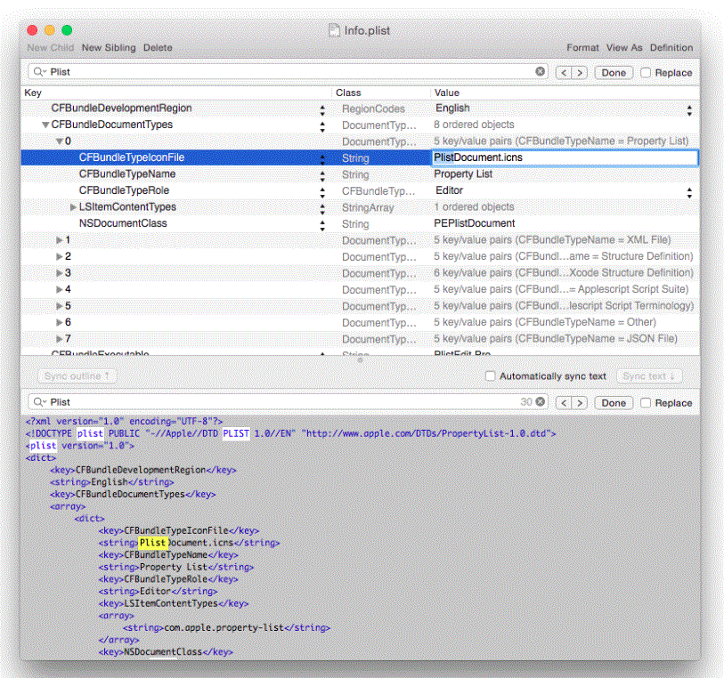The width and height of the screenshot is (724, 678).
Task: Expand document type item 6
Action: (x=59, y=322)
